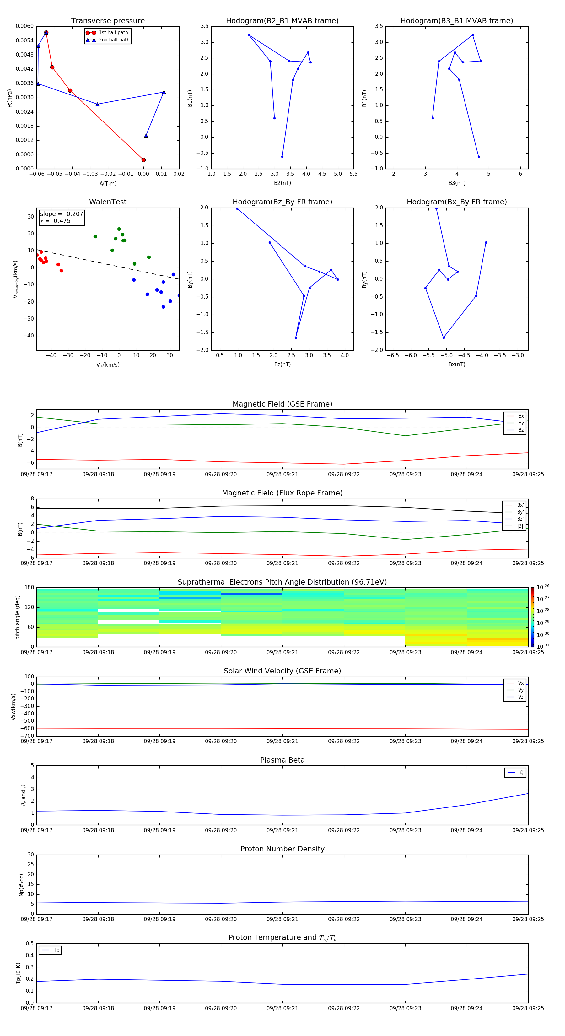Click the 'Solar Wind Velocity (GSE Frame)' title
This screenshot has height=1036, width=565.
click(x=282, y=671)
